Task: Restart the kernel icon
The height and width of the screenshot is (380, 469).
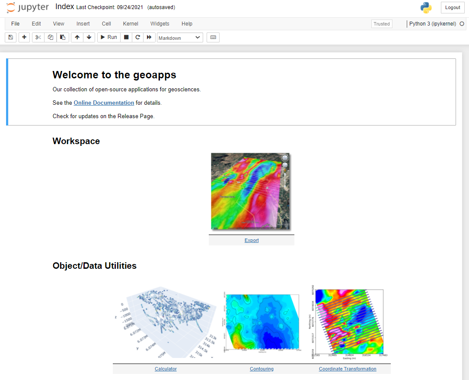Action: pos(137,38)
